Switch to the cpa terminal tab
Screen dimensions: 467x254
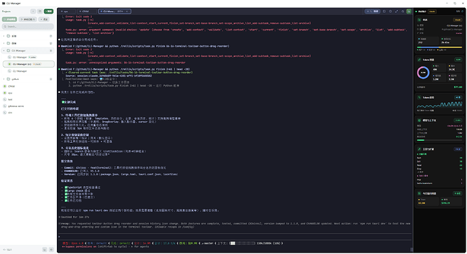(x=67, y=12)
